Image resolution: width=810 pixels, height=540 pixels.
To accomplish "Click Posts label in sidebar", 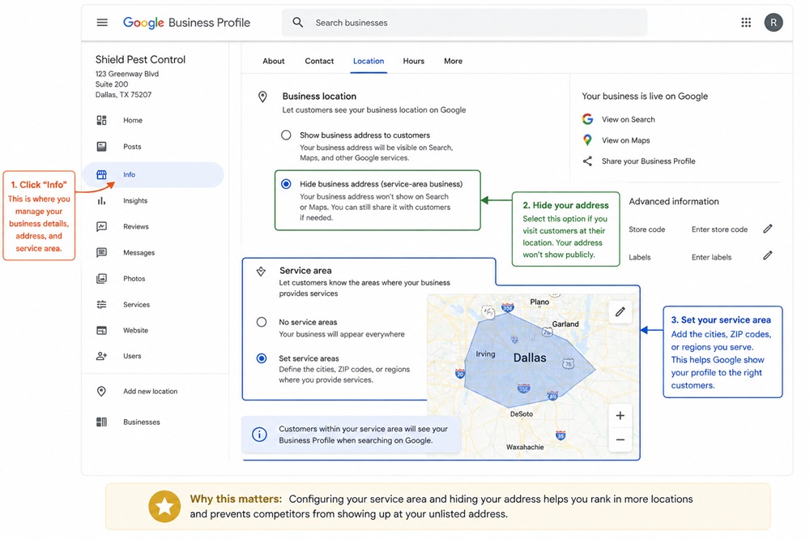I will (132, 147).
